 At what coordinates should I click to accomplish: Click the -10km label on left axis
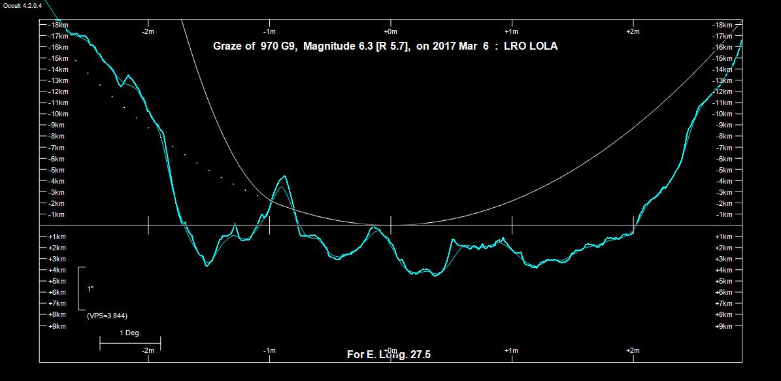[58, 114]
